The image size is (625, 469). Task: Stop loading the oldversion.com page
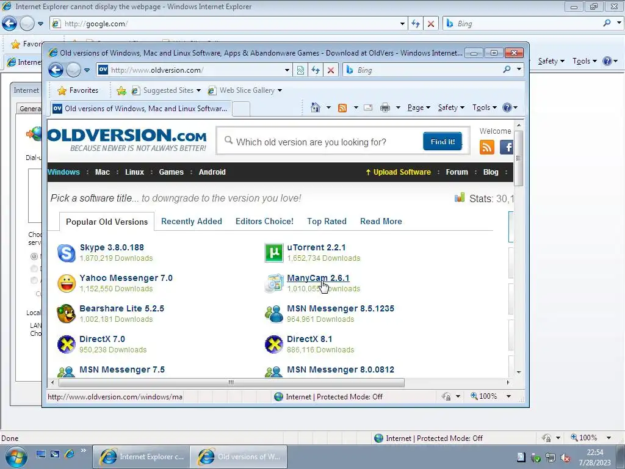point(330,70)
